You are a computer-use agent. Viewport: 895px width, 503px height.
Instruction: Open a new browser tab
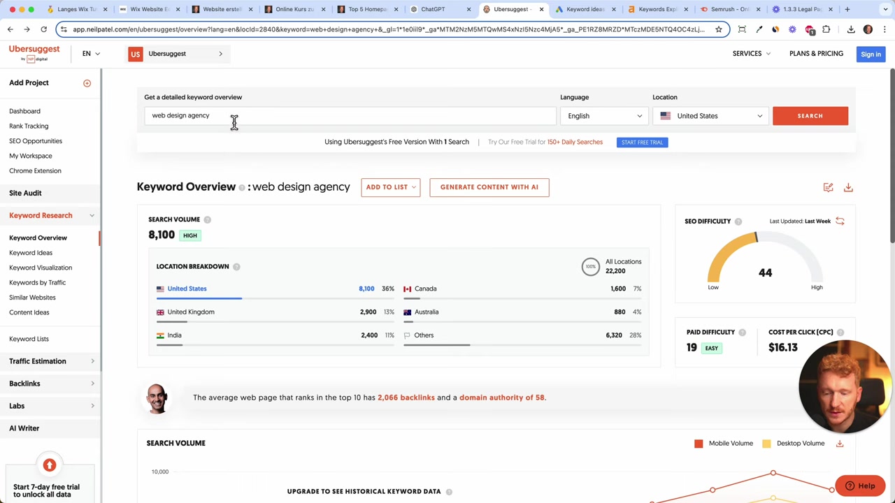click(847, 9)
